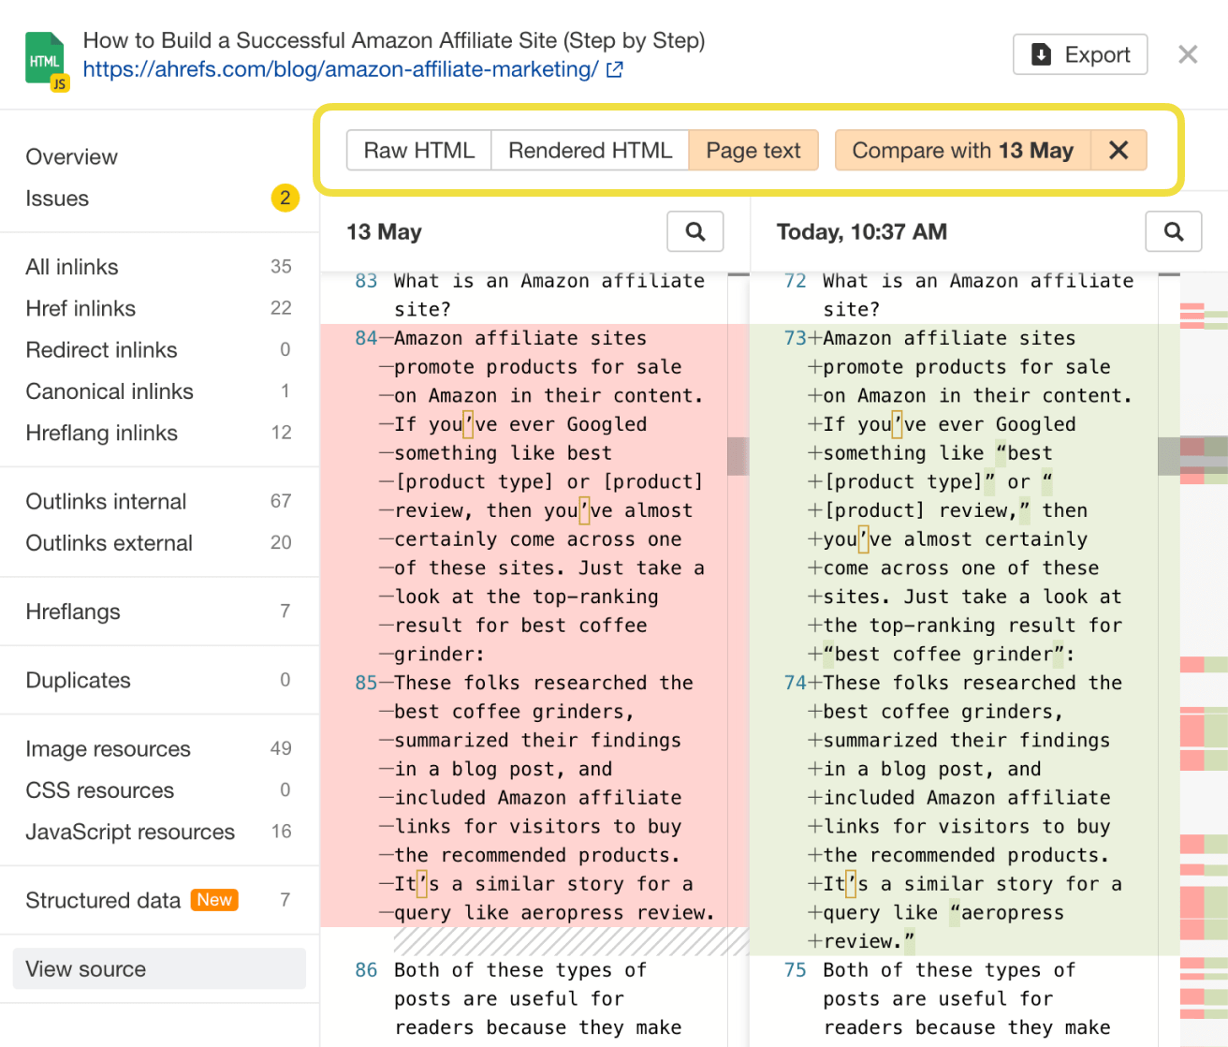1228x1047 pixels.
Task: Search in the 13 May pane
Action: [x=695, y=231]
